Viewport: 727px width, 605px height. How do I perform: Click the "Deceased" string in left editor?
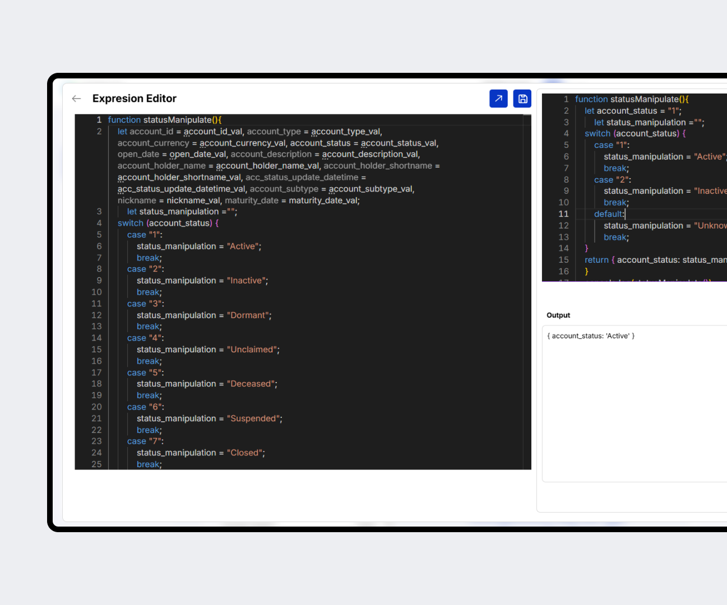pos(252,384)
